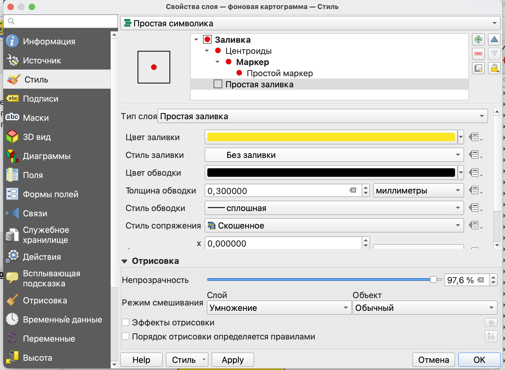505x370 pixels.
Task: Open the layer blending mode Умножение dropdown
Action: pyautogui.click(x=279, y=308)
